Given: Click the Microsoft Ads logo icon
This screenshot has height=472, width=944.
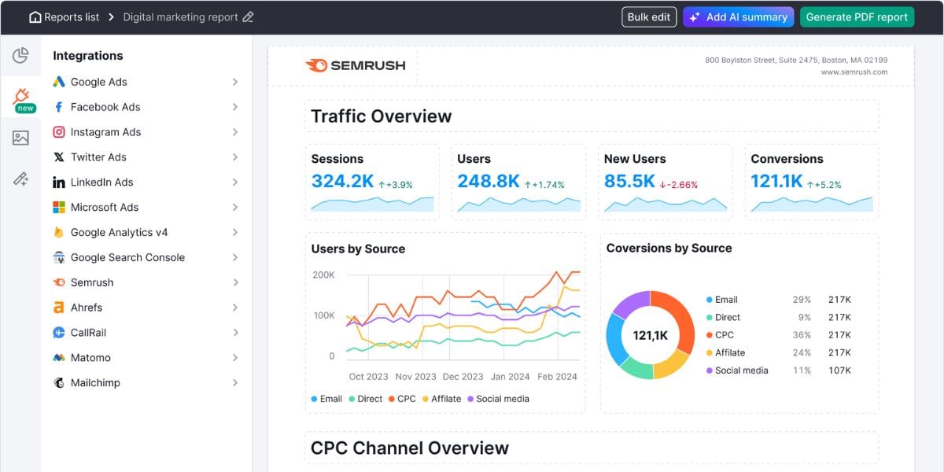Looking at the screenshot, I should [59, 208].
